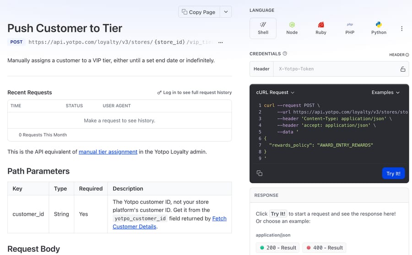Expand the truncated endpoint URL ellipsis

[221, 42]
